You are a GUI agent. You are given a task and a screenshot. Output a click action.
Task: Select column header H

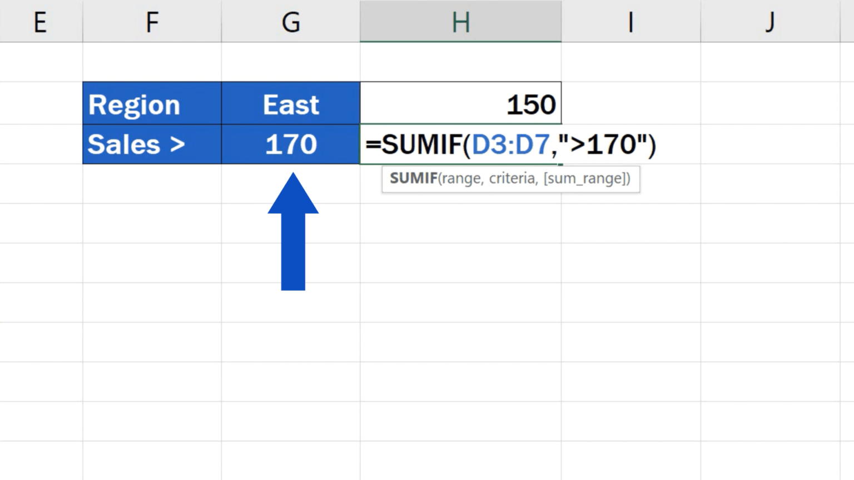tap(460, 22)
